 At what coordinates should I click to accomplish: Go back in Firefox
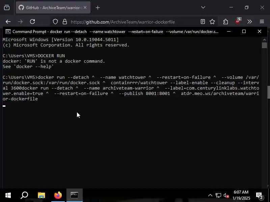coord(8,22)
